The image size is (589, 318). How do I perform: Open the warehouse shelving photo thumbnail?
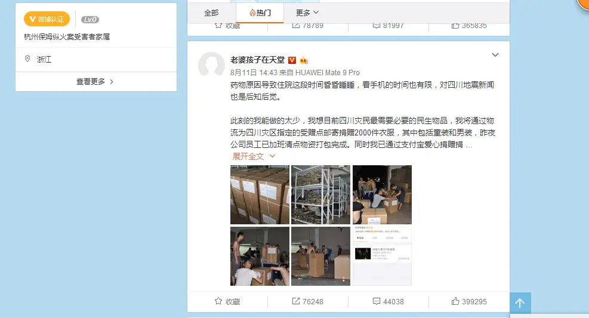click(321, 195)
